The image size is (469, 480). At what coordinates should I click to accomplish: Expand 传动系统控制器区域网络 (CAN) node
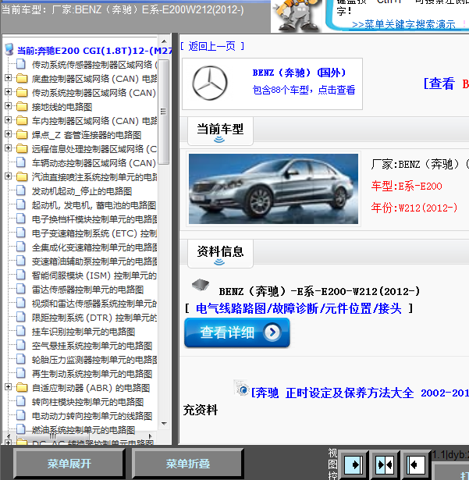coord(9,92)
